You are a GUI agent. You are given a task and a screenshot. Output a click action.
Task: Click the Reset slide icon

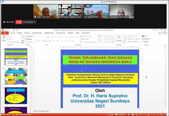pyautogui.click(x=27, y=39)
